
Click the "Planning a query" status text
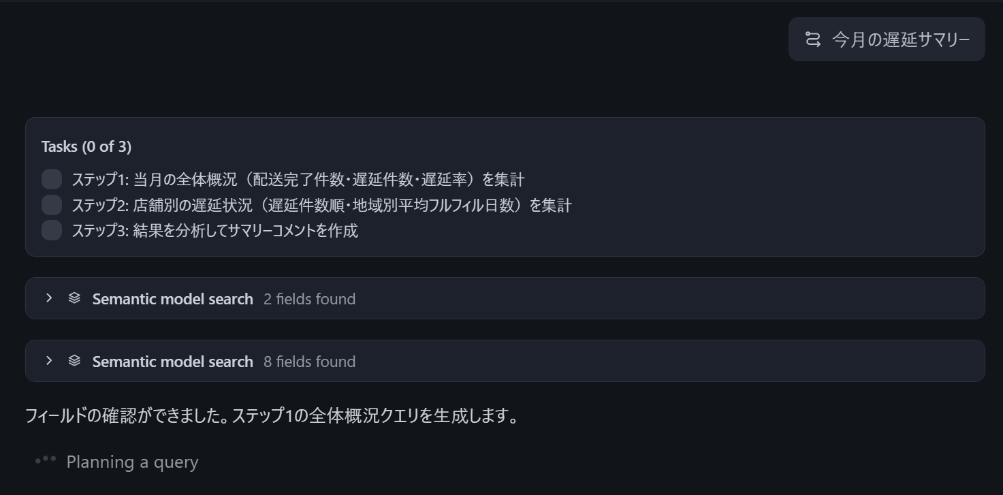(132, 462)
